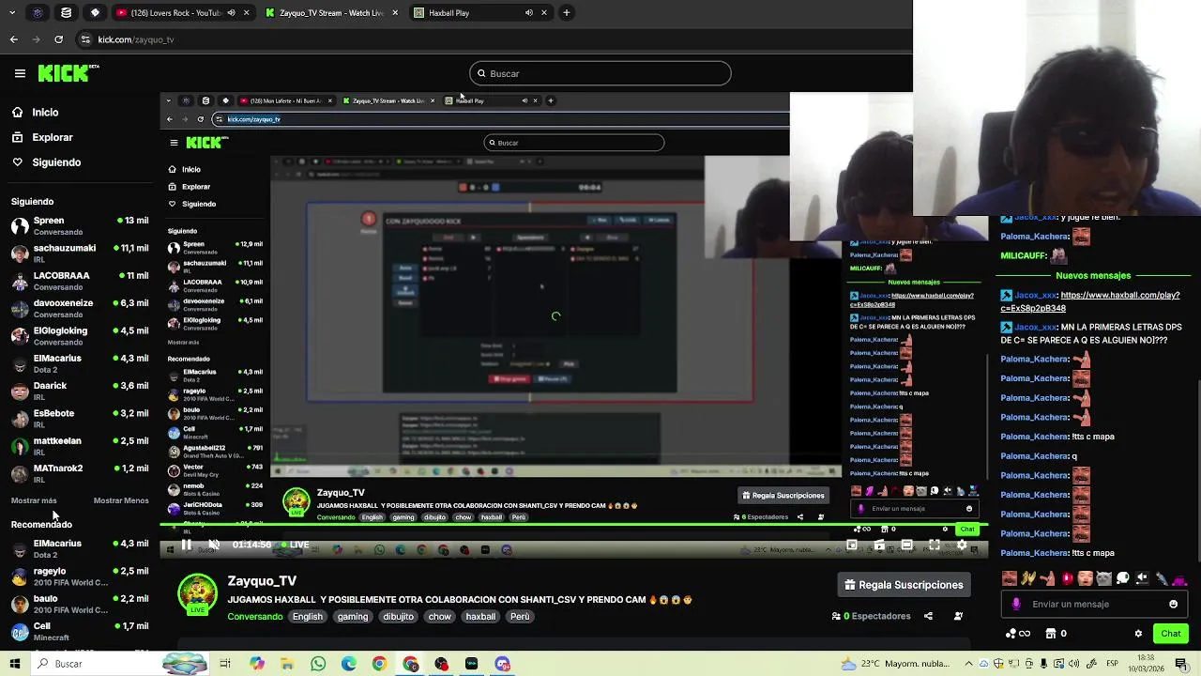1201x676 pixels.
Task: Open recommended channel baulo
Action: (x=80, y=603)
